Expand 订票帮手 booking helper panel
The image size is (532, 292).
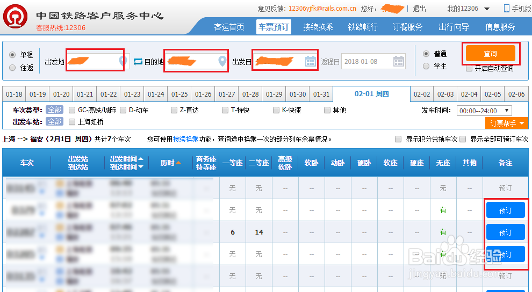coord(507,123)
